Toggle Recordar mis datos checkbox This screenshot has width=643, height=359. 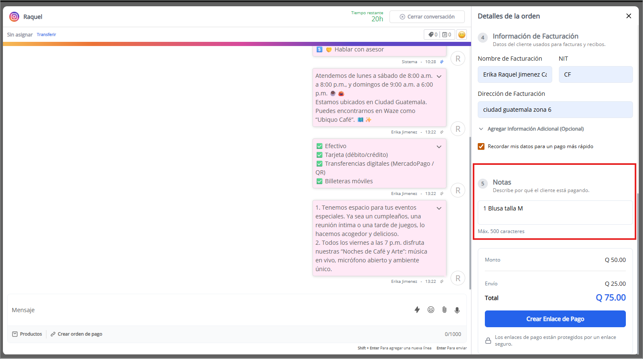(481, 146)
